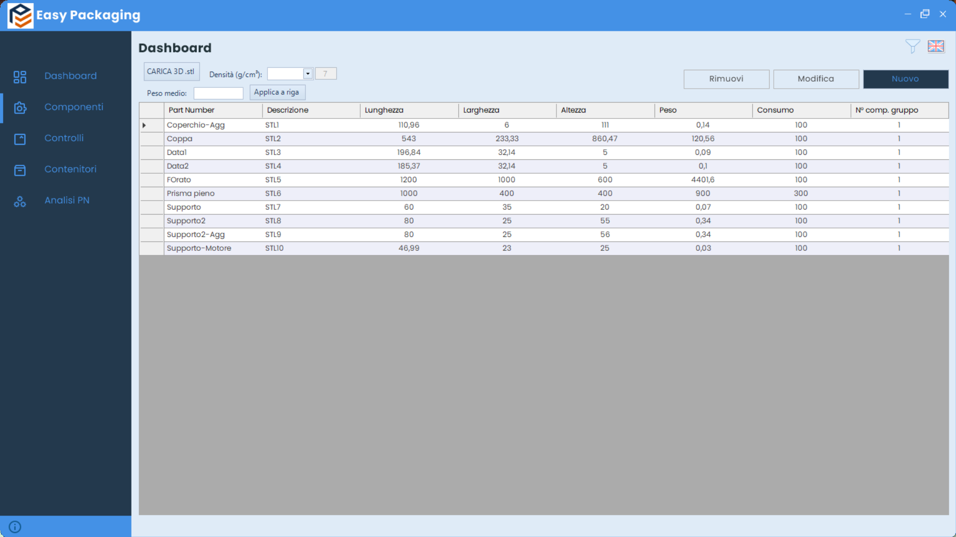Click the Componenti camera icon in sidebar
This screenshot has height=537, width=956.
(x=20, y=107)
